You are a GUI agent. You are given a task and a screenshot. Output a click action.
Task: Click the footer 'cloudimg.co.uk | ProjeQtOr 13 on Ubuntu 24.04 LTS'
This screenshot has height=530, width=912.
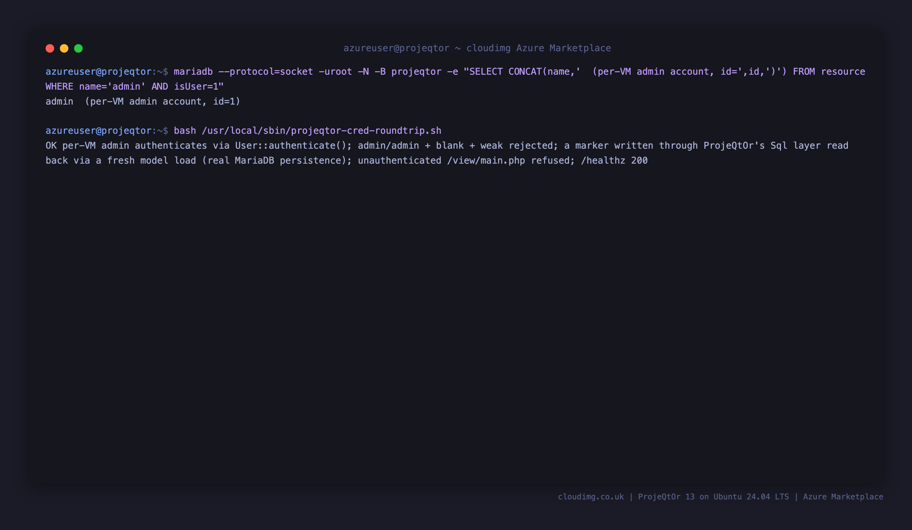(x=673, y=497)
